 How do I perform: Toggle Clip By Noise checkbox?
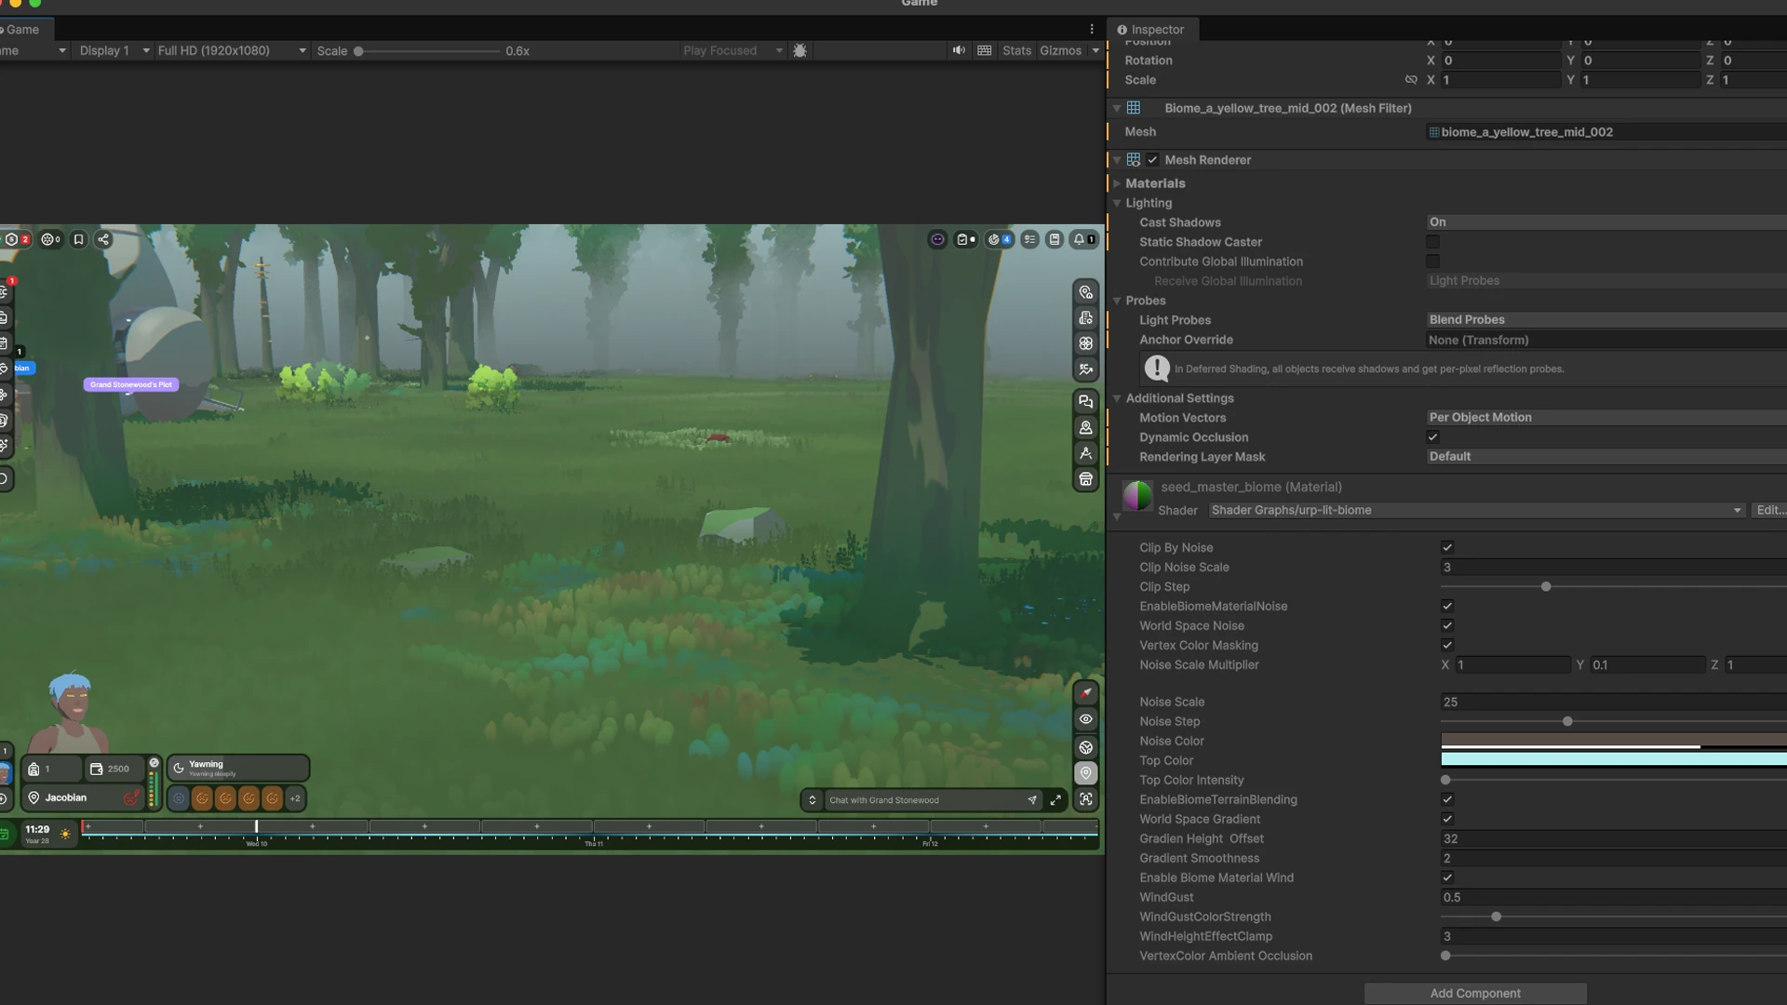1447,548
